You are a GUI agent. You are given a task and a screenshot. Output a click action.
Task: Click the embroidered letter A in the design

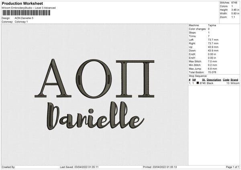click(53, 78)
